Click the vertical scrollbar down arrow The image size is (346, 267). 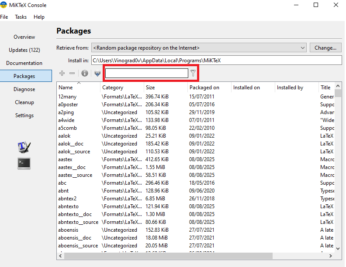338,249
